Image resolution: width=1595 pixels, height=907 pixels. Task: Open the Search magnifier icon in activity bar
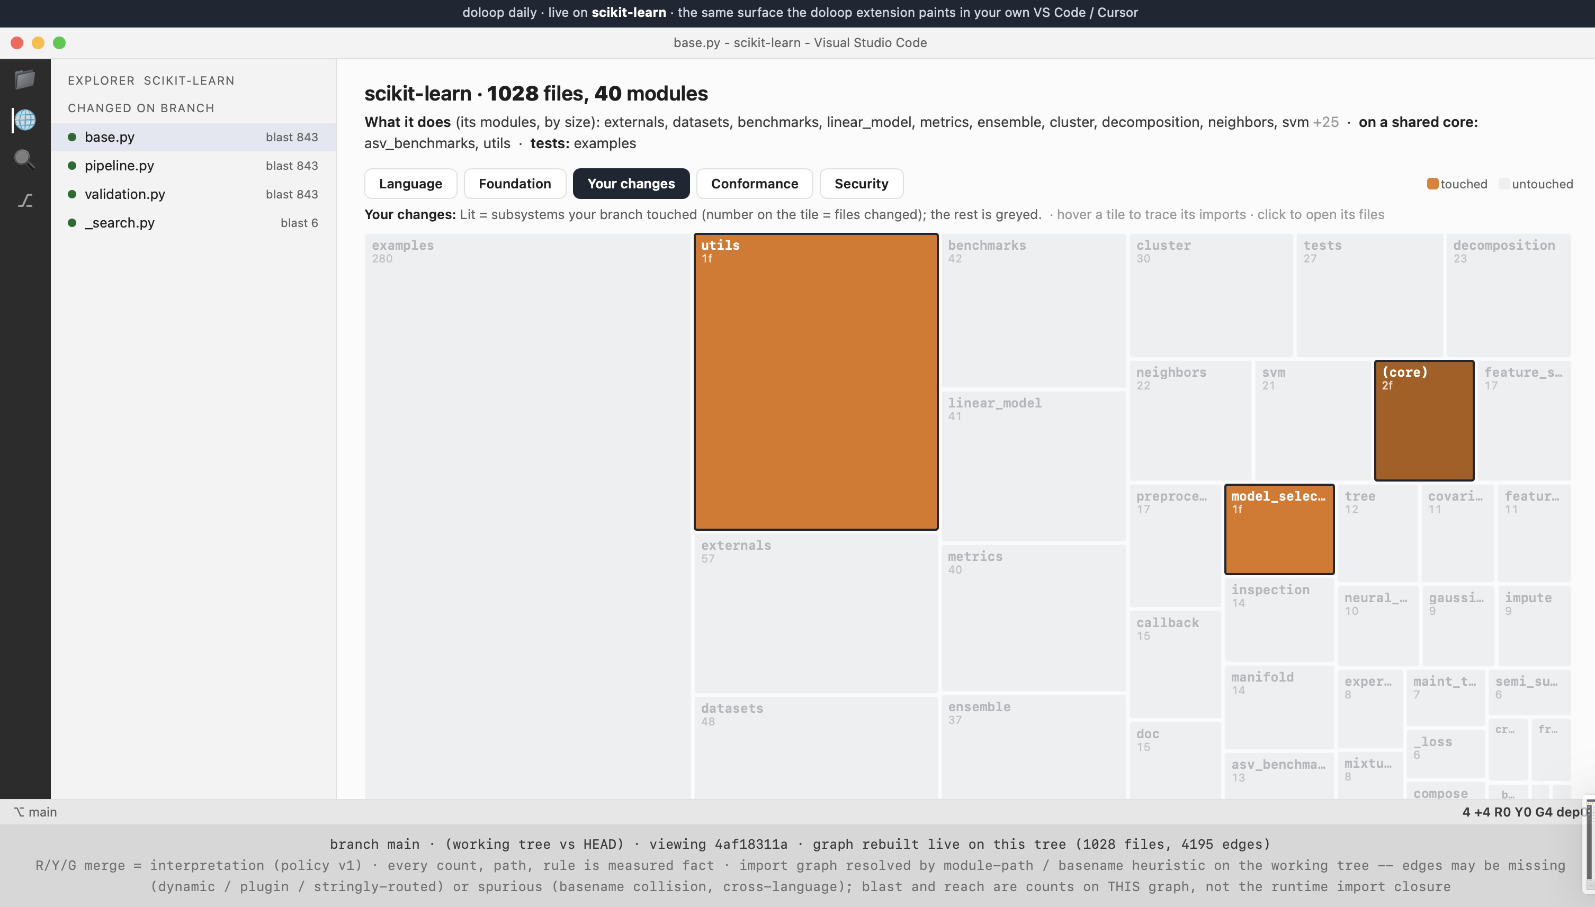click(x=25, y=159)
